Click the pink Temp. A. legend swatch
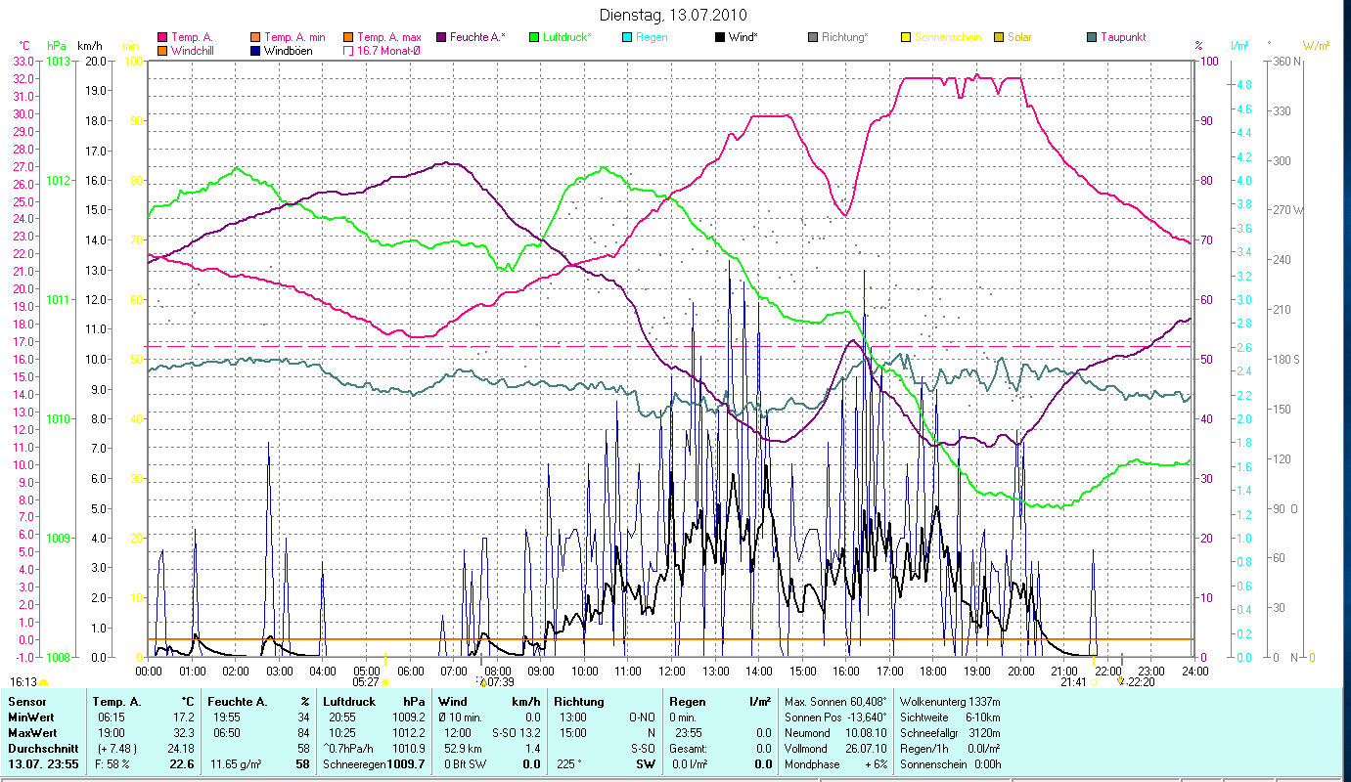The width and height of the screenshot is (1351, 782). coord(162,37)
